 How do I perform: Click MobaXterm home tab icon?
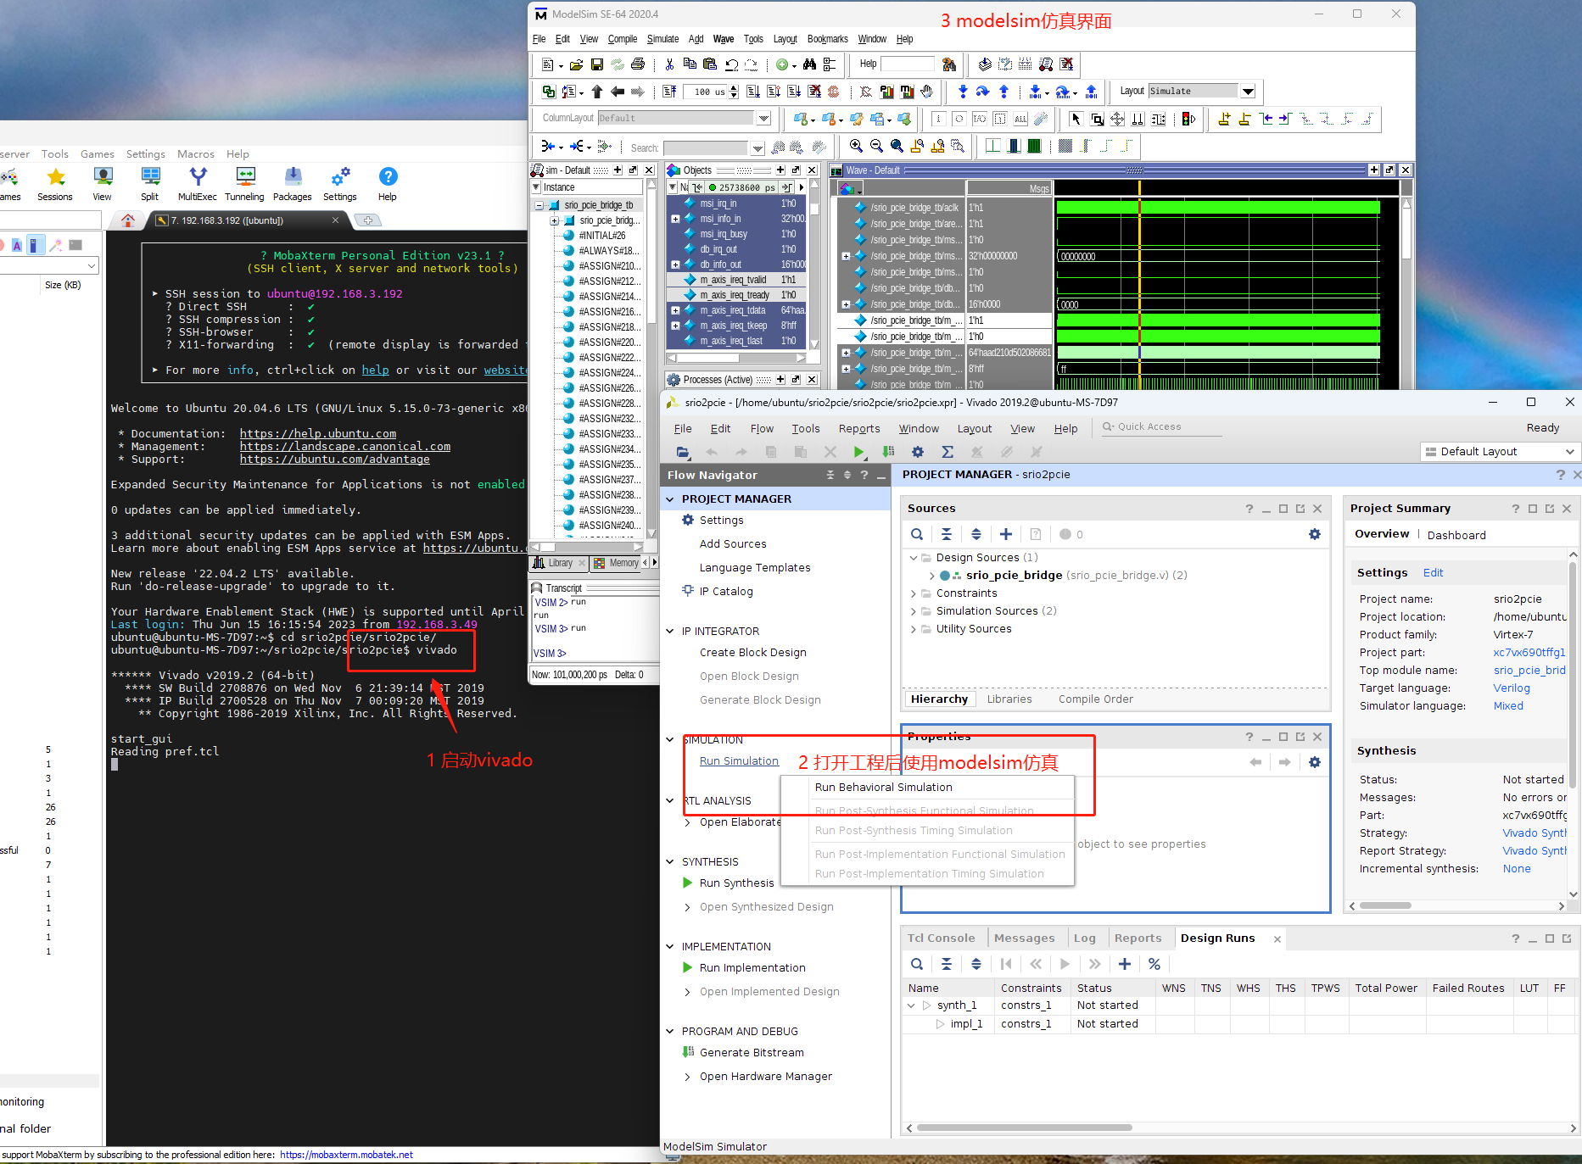pyautogui.click(x=128, y=220)
